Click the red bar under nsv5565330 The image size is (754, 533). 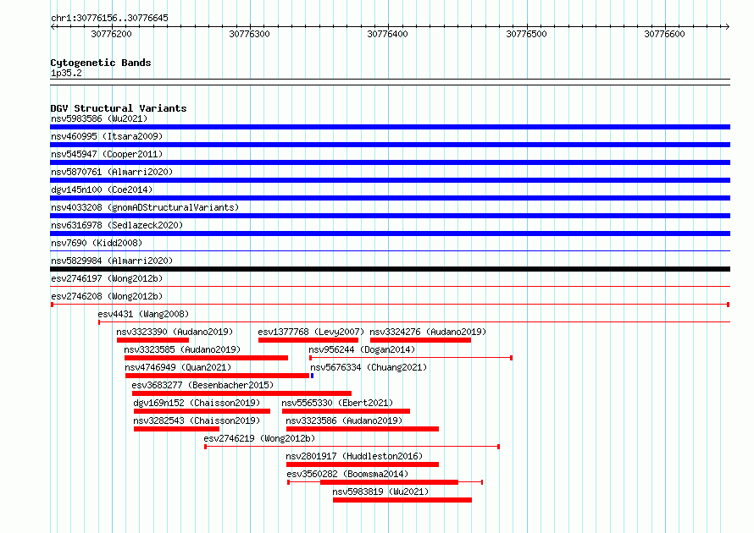[346, 411]
